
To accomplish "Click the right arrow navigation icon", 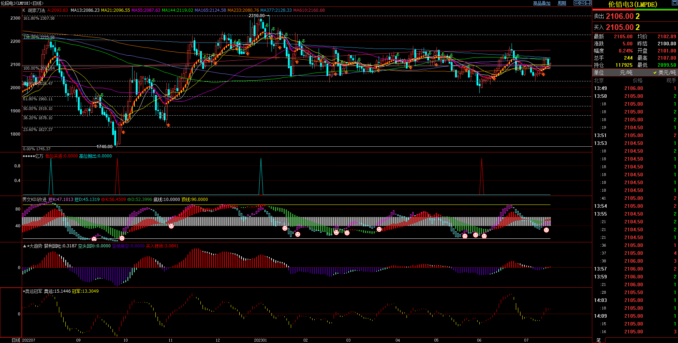I will coord(583,3).
